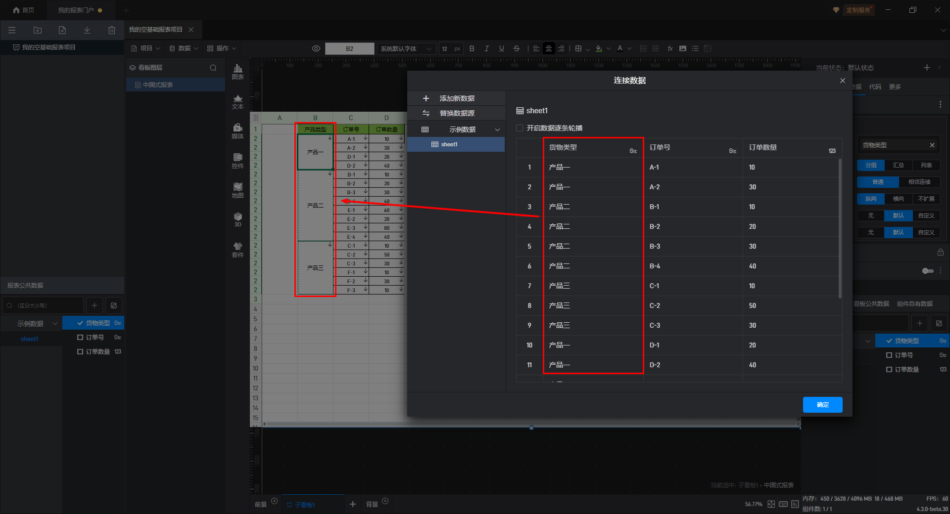Viewport: 950px width, 514px height.
Task: Switch to the 代码 tab
Action: (x=875, y=87)
